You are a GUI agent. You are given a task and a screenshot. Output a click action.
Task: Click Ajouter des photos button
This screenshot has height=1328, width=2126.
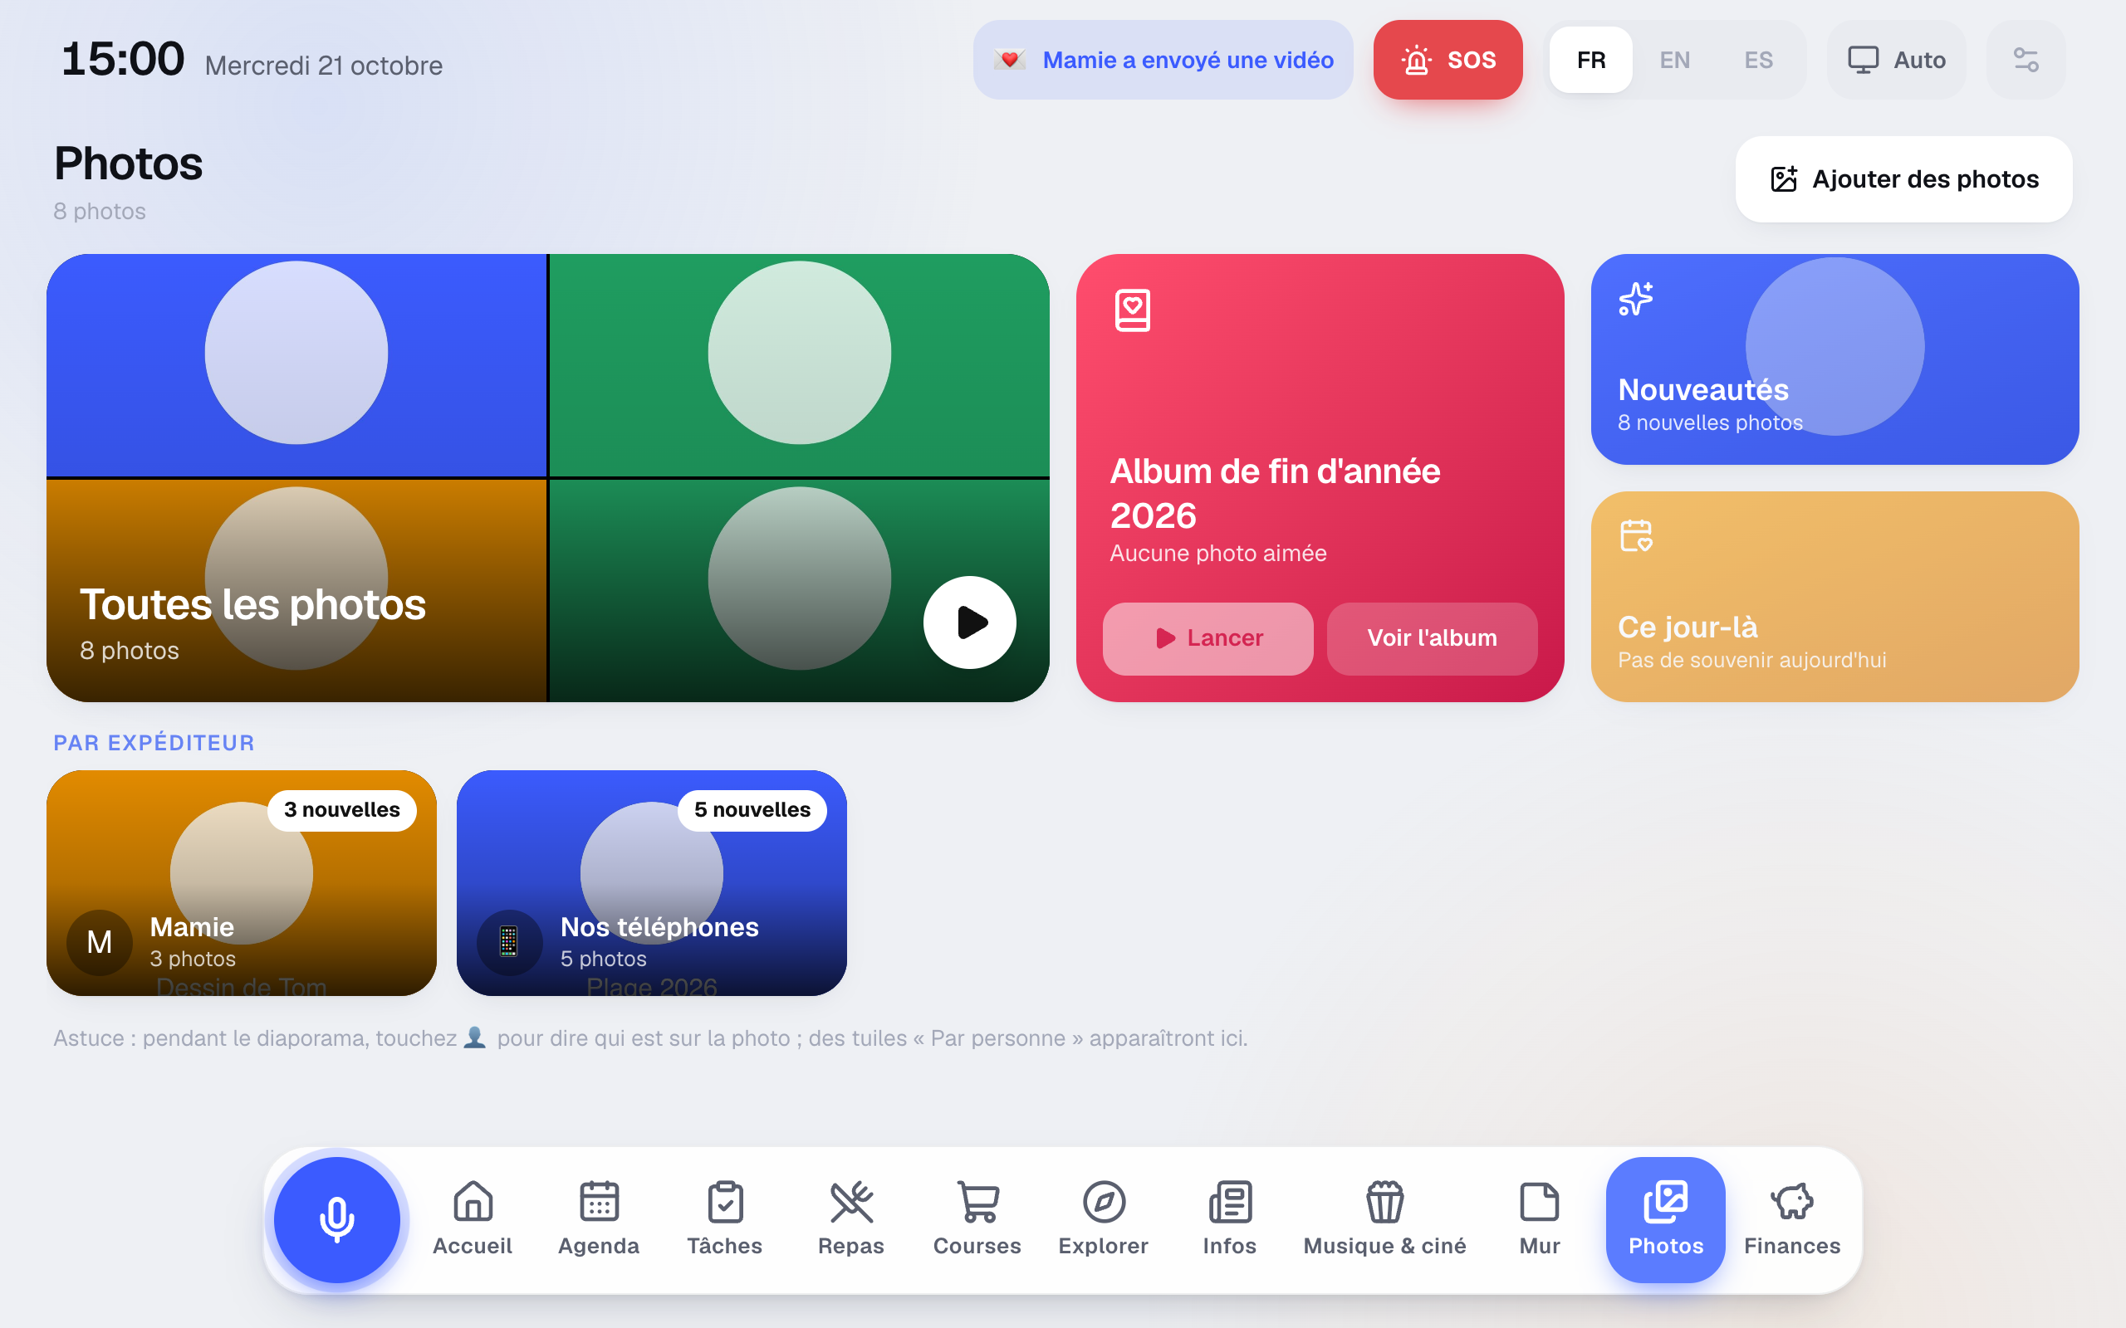pyautogui.click(x=1903, y=179)
